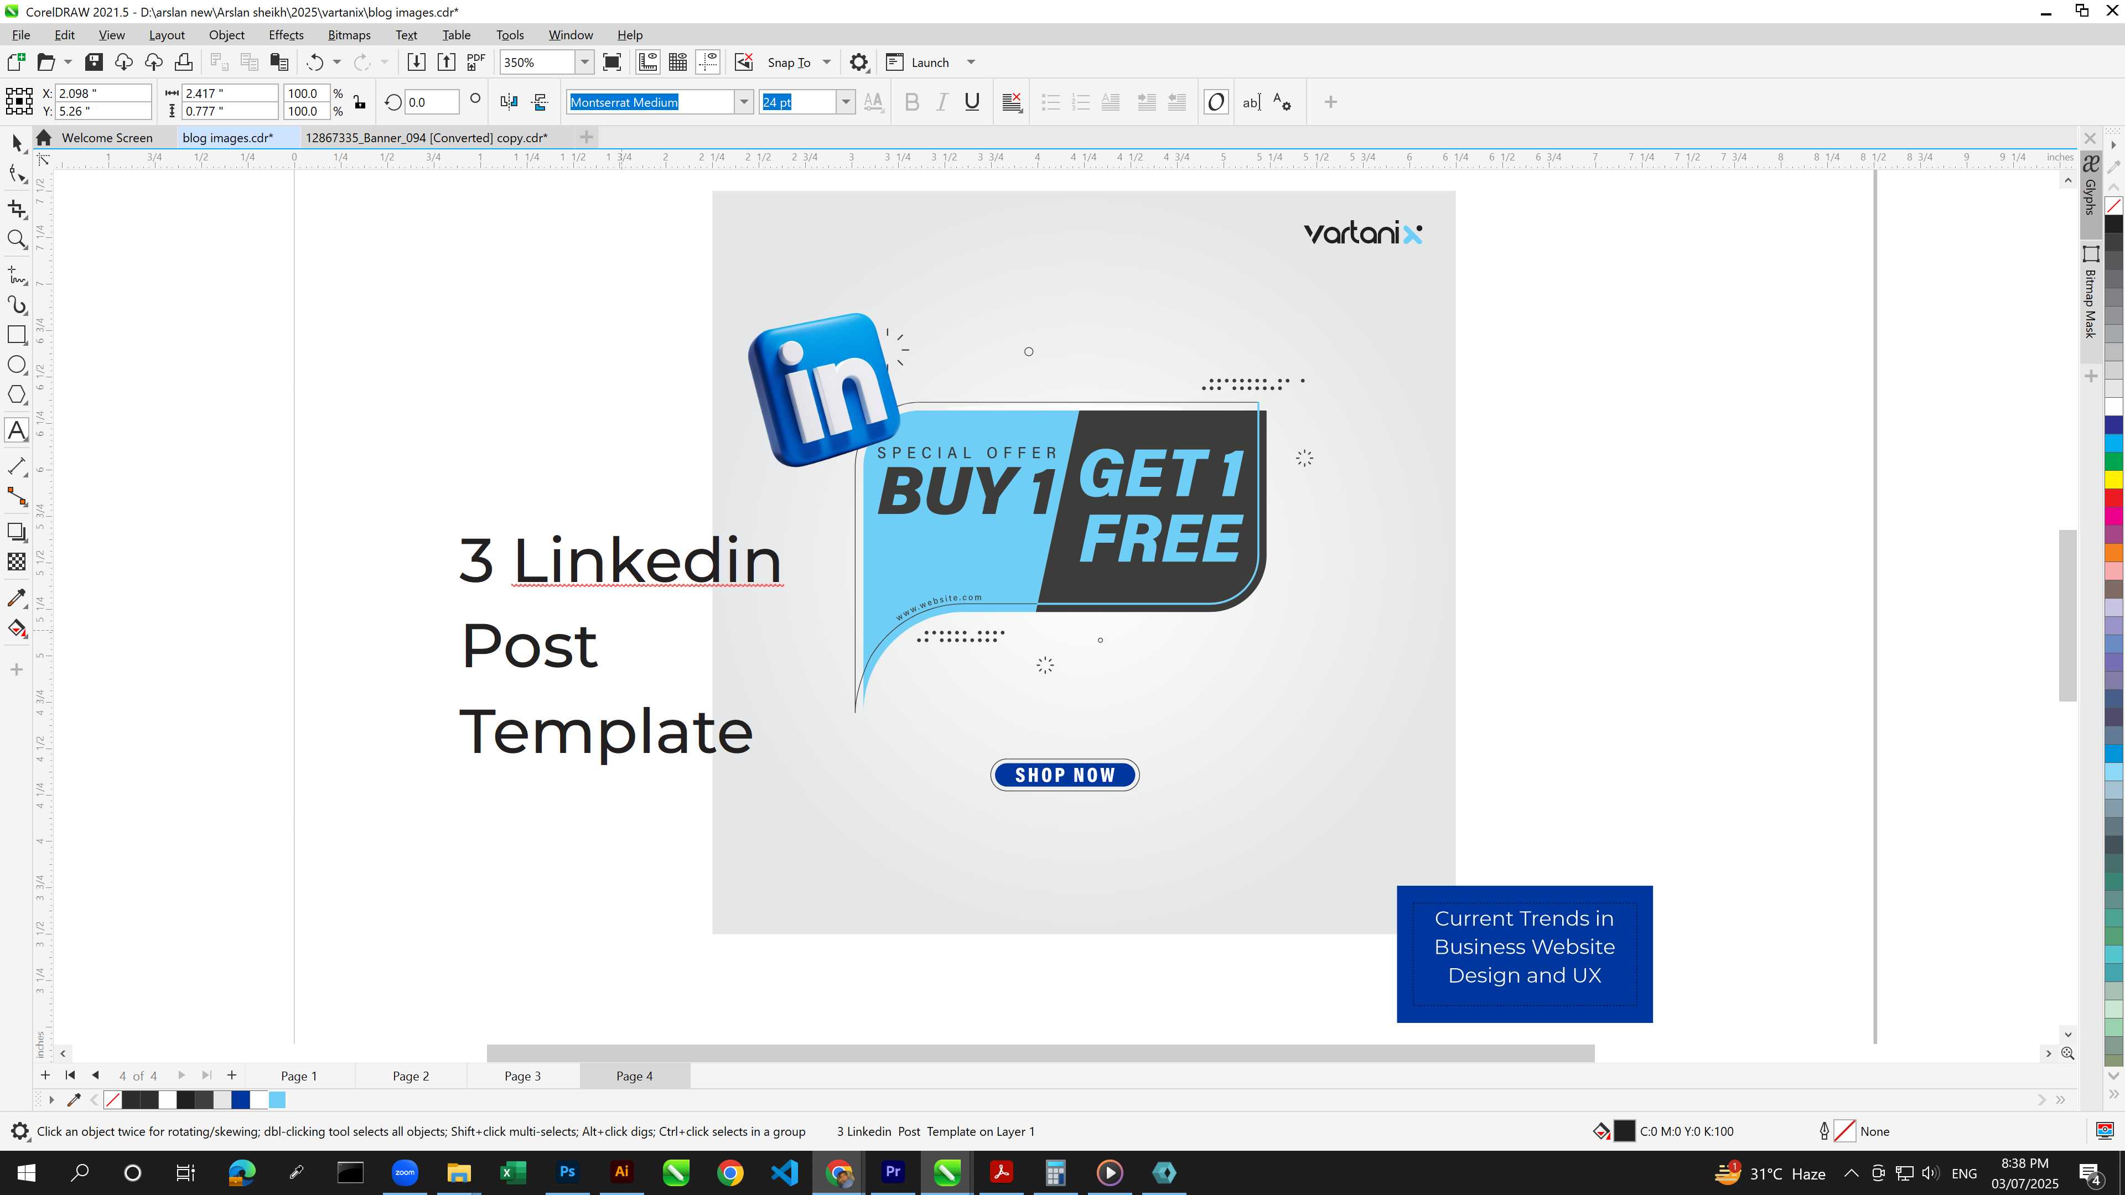
Task: Open the font size dropdown
Action: coord(846,101)
